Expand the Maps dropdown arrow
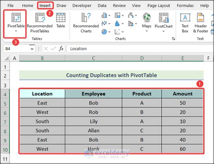 147,31
